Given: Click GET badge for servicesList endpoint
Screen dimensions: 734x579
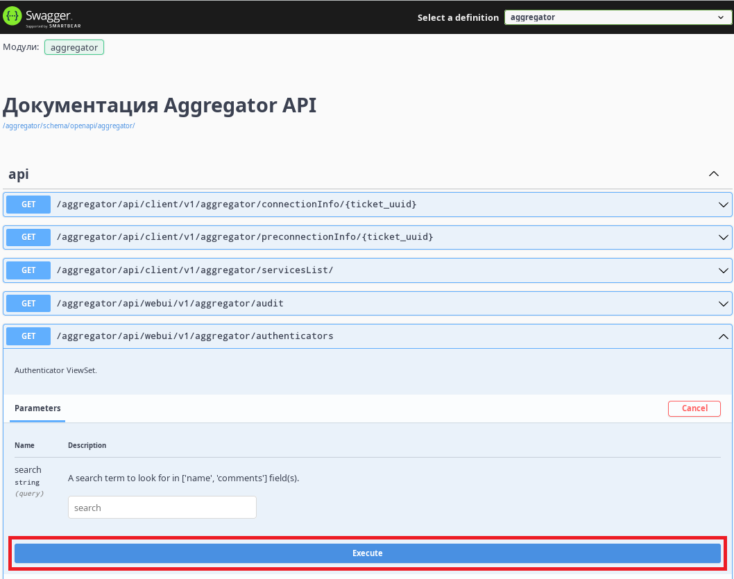Looking at the screenshot, I should tap(28, 270).
